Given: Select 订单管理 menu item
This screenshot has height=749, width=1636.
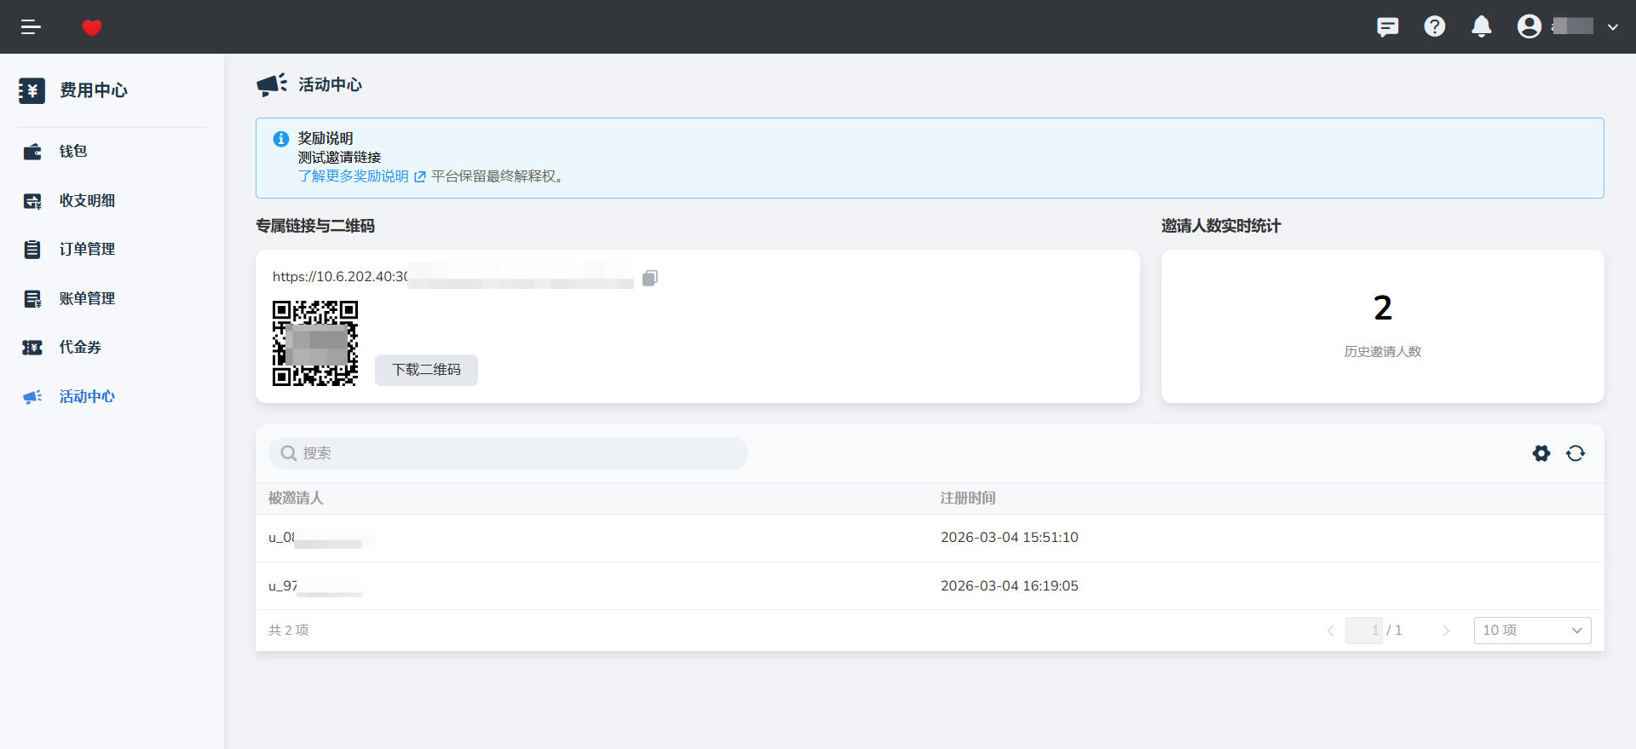Looking at the screenshot, I should coord(87,250).
